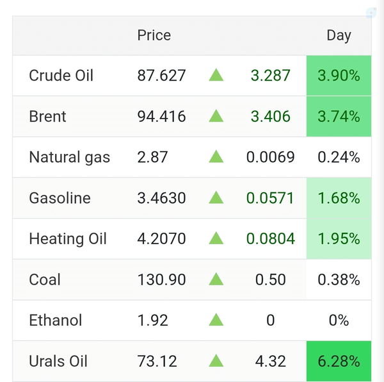The height and width of the screenshot is (382, 384).
Task: Sort table by the Price column header
Action: [x=154, y=35]
